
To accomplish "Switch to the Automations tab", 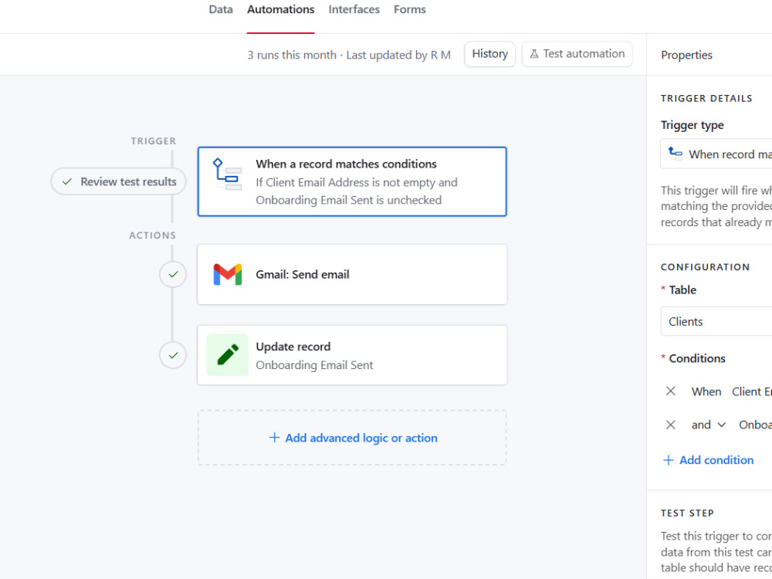I will (281, 9).
